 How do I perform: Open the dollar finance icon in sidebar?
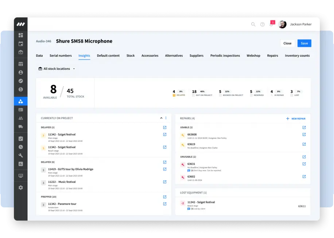[x=21, y=89]
